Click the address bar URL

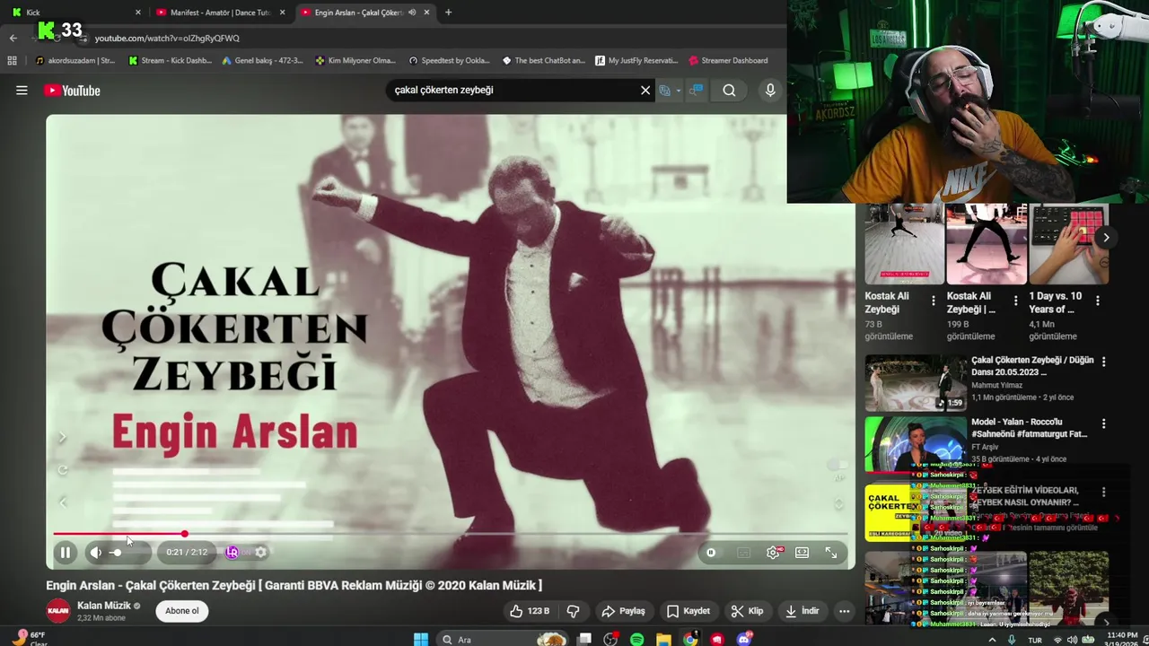(x=167, y=39)
